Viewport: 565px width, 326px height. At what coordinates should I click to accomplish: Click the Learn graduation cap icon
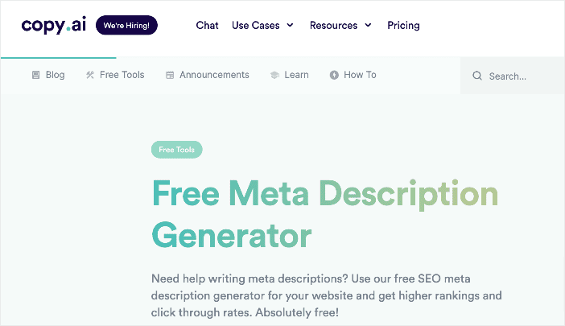tap(274, 75)
